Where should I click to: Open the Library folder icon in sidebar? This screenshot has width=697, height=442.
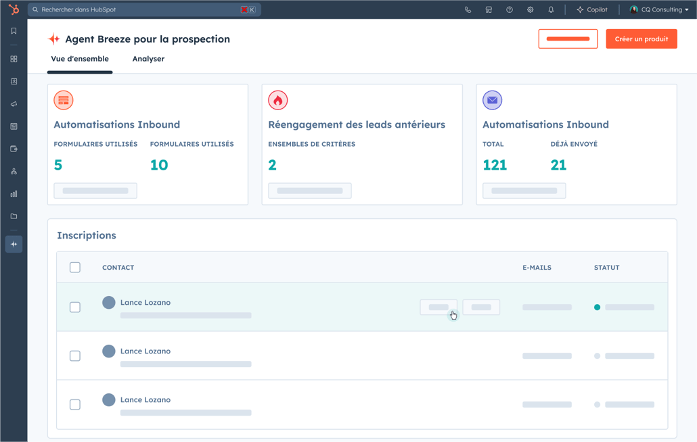pyautogui.click(x=14, y=216)
